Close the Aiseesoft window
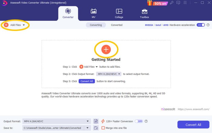This screenshot has width=212, height=133. pyautogui.click(x=209, y=2)
